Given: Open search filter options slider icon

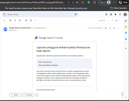Looking at the screenshot, I should point(76,14).
